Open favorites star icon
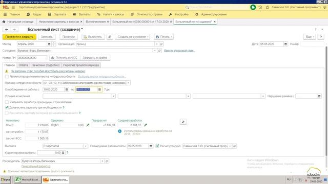The image size is (328, 184). pyautogui.click(x=267, y=7)
